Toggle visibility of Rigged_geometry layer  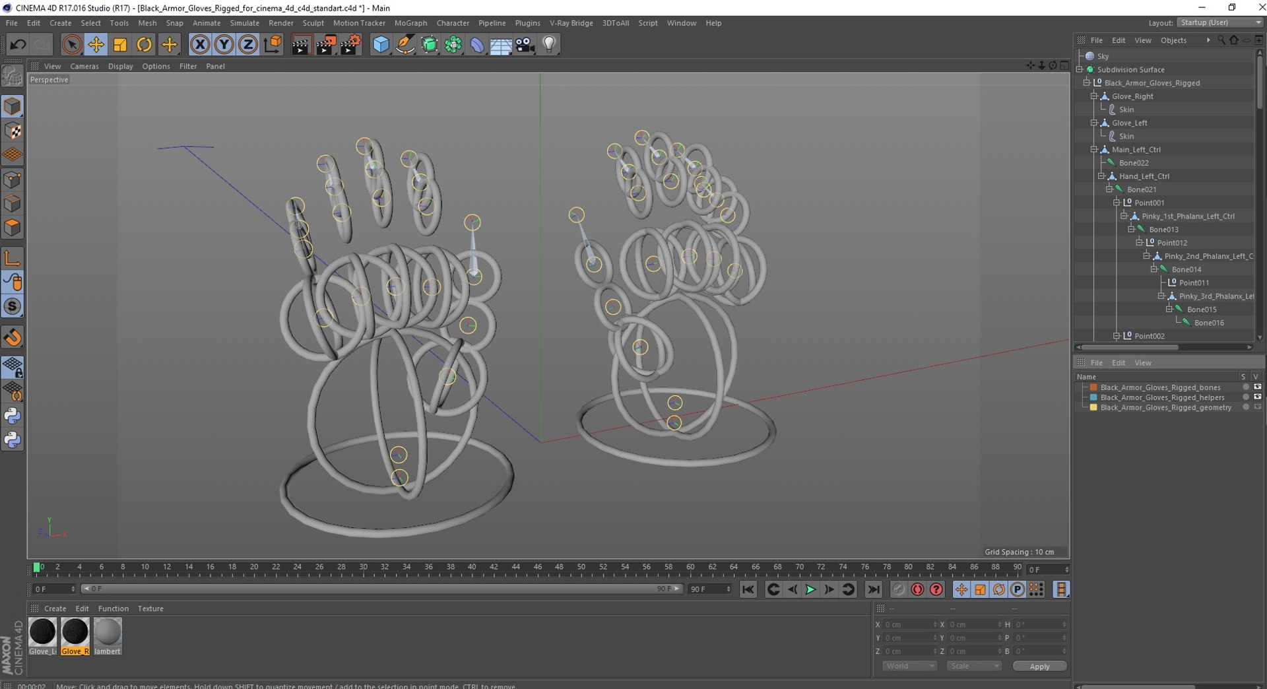pos(1257,407)
